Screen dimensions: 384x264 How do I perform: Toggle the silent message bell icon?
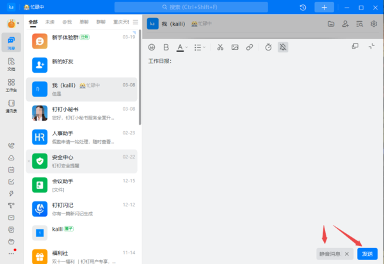[284, 47]
